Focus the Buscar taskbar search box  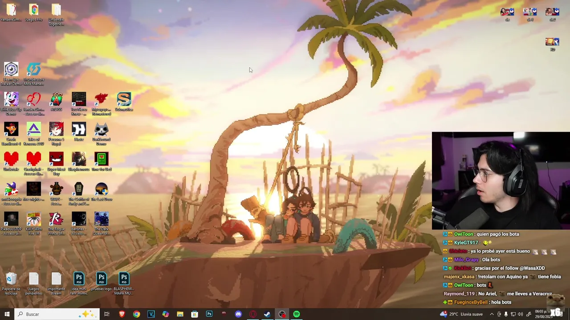pyautogui.click(x=57, y=314)
